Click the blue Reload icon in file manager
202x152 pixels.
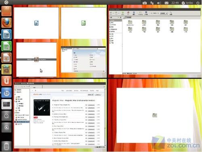point(134,13)
